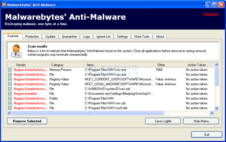Minimize the Malwarebytes window
Image resolution: width=226 pixels, height=142 pixels.
[x=208, y=5]
